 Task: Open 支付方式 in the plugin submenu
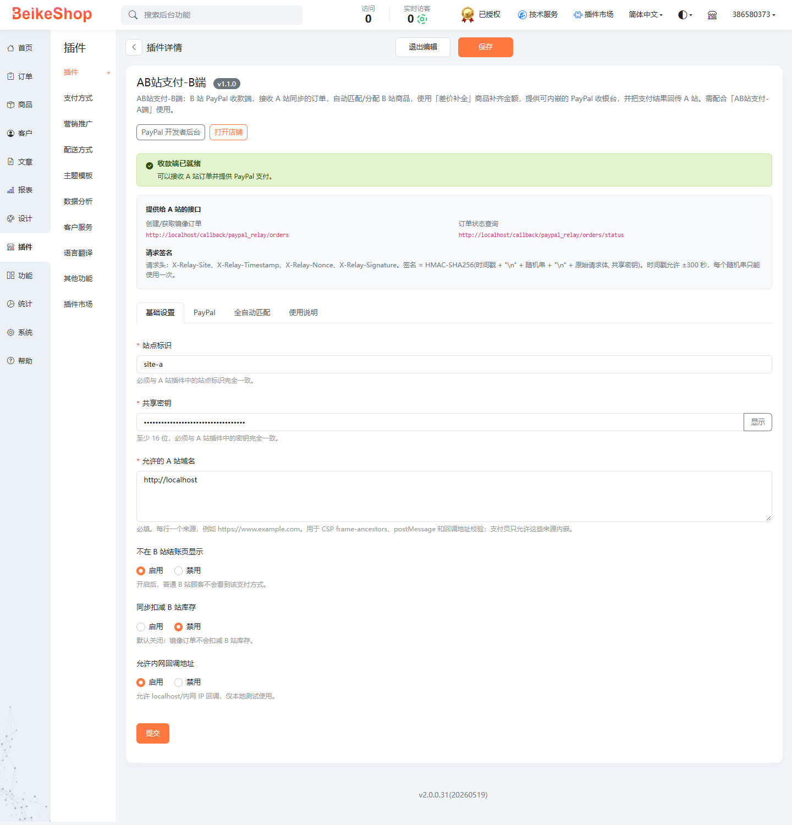point(78,98)
